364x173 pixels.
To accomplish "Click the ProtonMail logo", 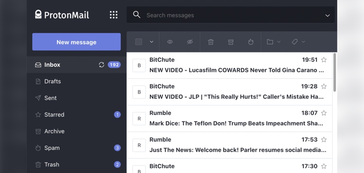I will pos(62,15).
